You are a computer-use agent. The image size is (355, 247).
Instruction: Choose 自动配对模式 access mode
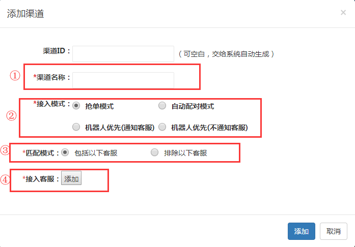162,106
